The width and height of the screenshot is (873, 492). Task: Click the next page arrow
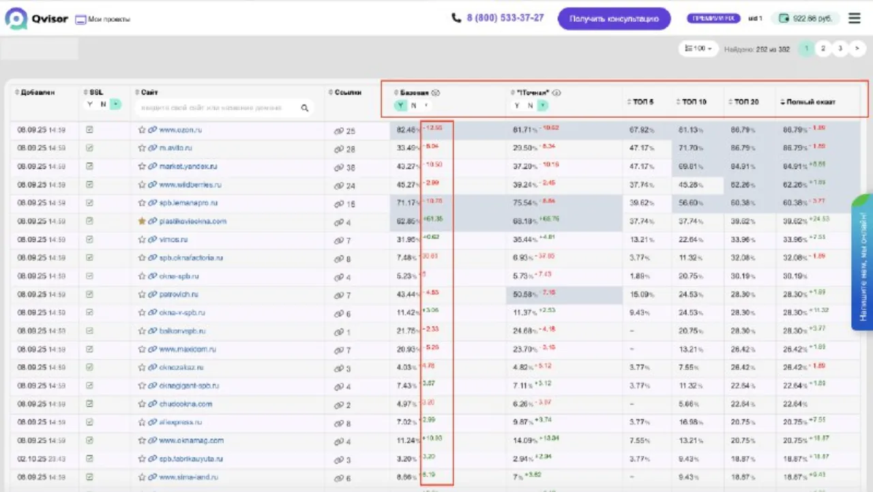click(x=857, y=48)
